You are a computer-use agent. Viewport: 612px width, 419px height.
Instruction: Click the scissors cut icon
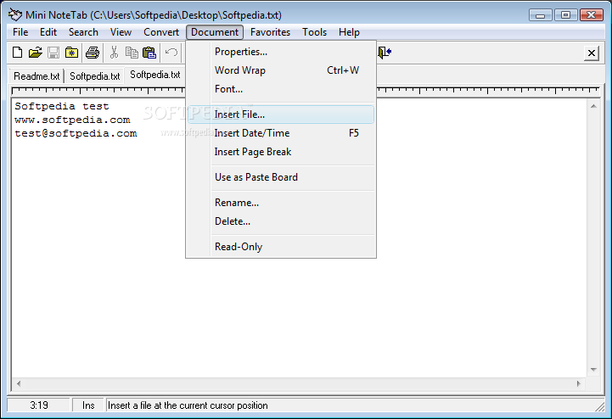[x=114, y=53]
